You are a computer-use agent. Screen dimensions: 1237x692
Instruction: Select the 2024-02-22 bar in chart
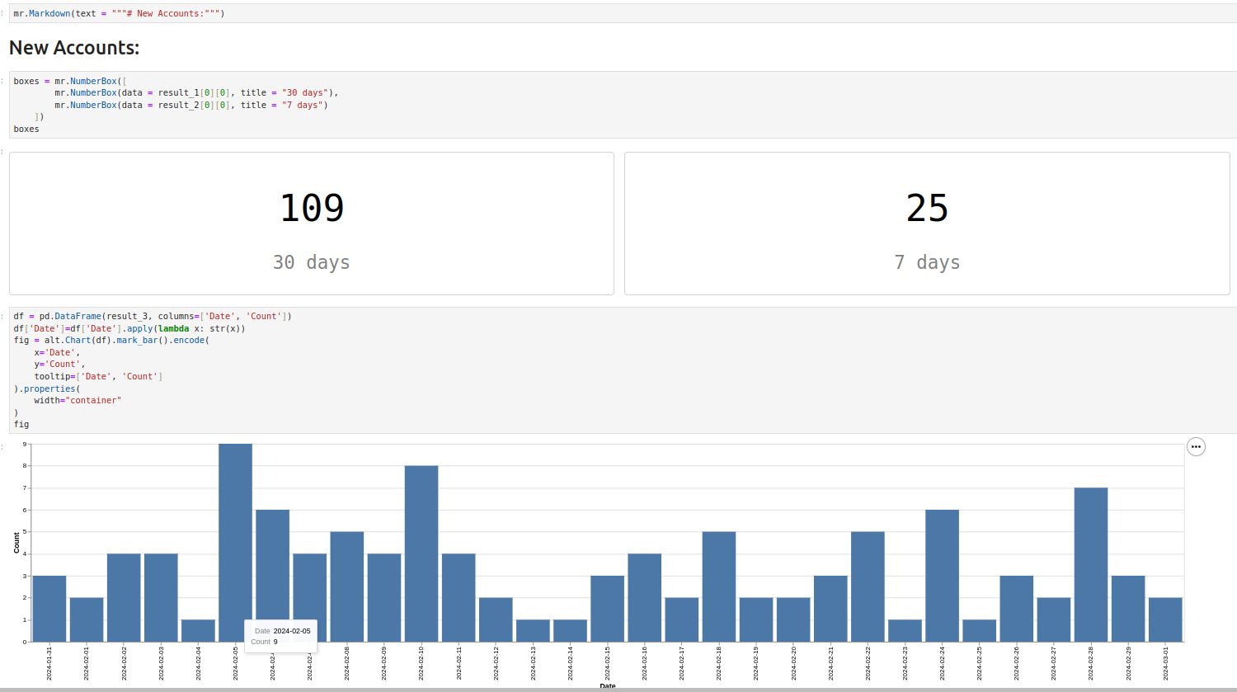pyautogui.click(x=868, y=586)
